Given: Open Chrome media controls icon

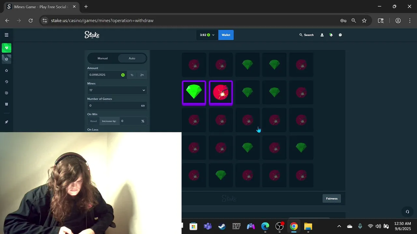Looking at the screenshot, I should 381,20.
